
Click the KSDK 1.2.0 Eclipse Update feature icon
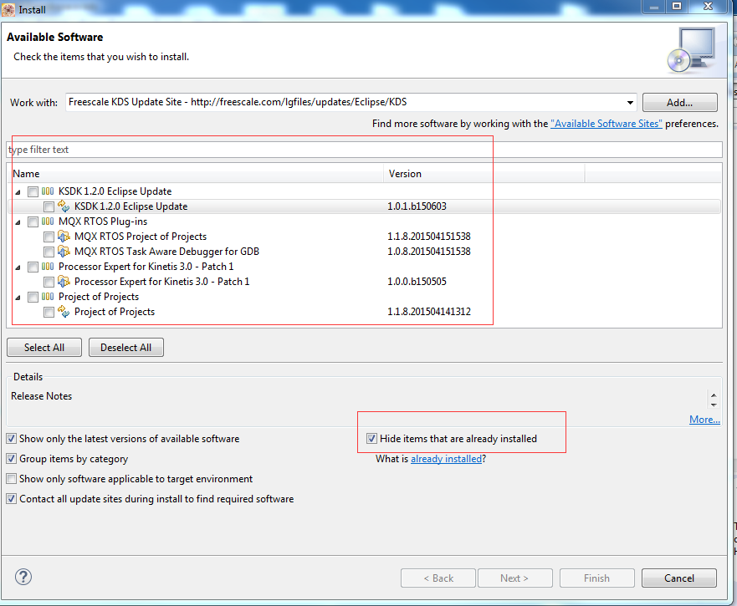tap(64, 206)
